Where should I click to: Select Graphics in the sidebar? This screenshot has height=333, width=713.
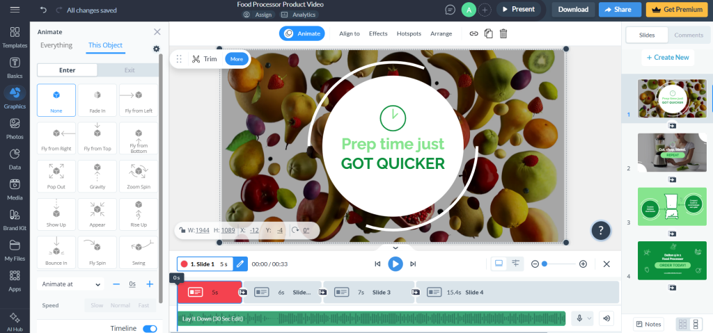point(15,97)
